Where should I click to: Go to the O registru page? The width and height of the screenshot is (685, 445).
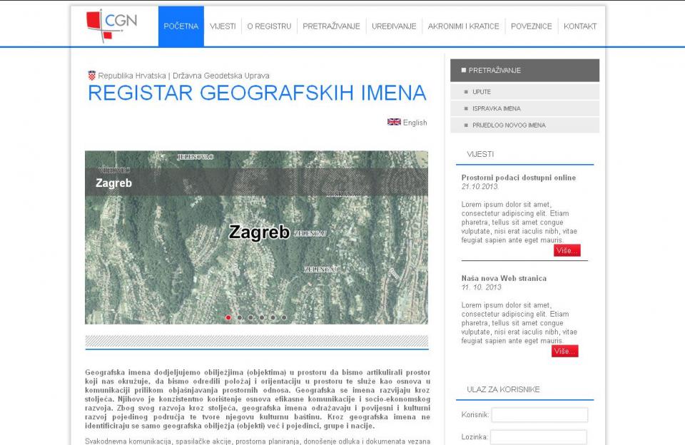coord(269,26)
